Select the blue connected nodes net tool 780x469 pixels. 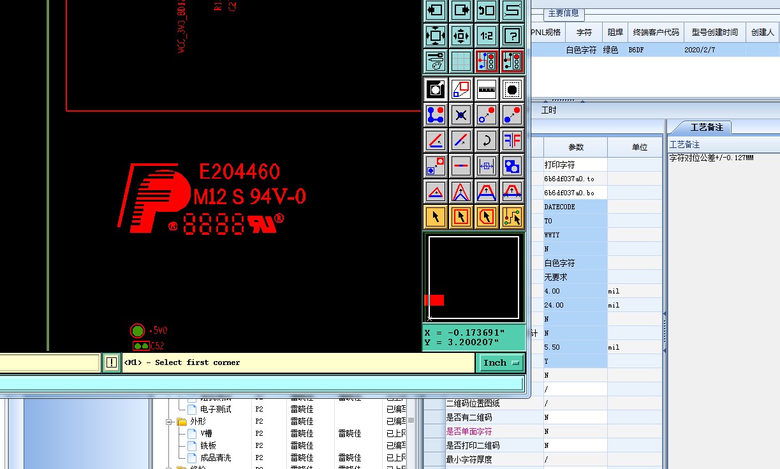(x=436, y=115)
